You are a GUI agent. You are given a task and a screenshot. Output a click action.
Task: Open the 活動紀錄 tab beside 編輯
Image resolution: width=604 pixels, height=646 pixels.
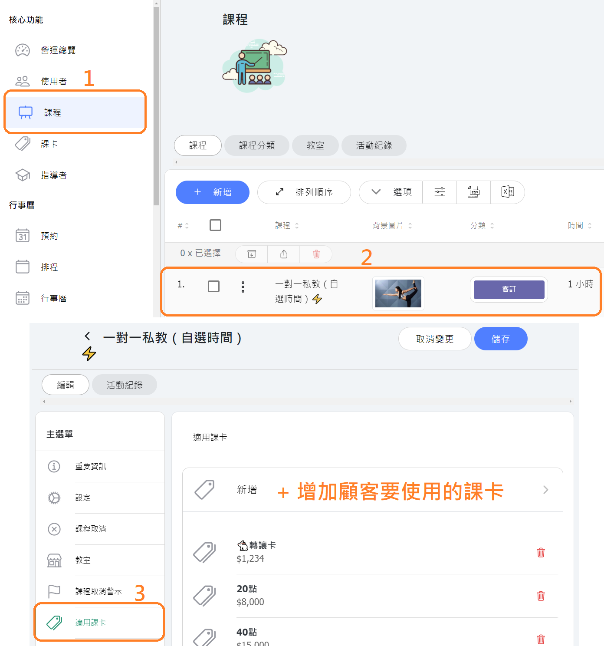[x=125, y=385]
